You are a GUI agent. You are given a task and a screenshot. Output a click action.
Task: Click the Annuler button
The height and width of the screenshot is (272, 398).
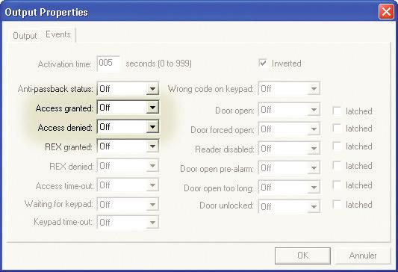coord(363,256)
